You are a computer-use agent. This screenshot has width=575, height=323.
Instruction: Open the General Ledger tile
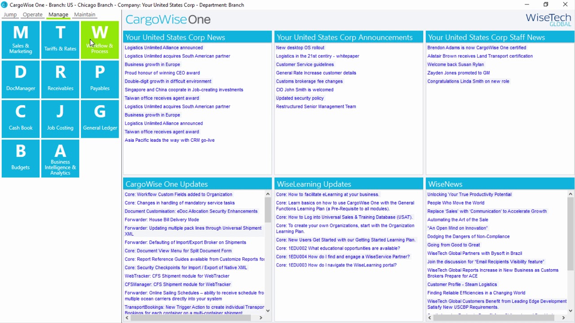click(100, 118)
